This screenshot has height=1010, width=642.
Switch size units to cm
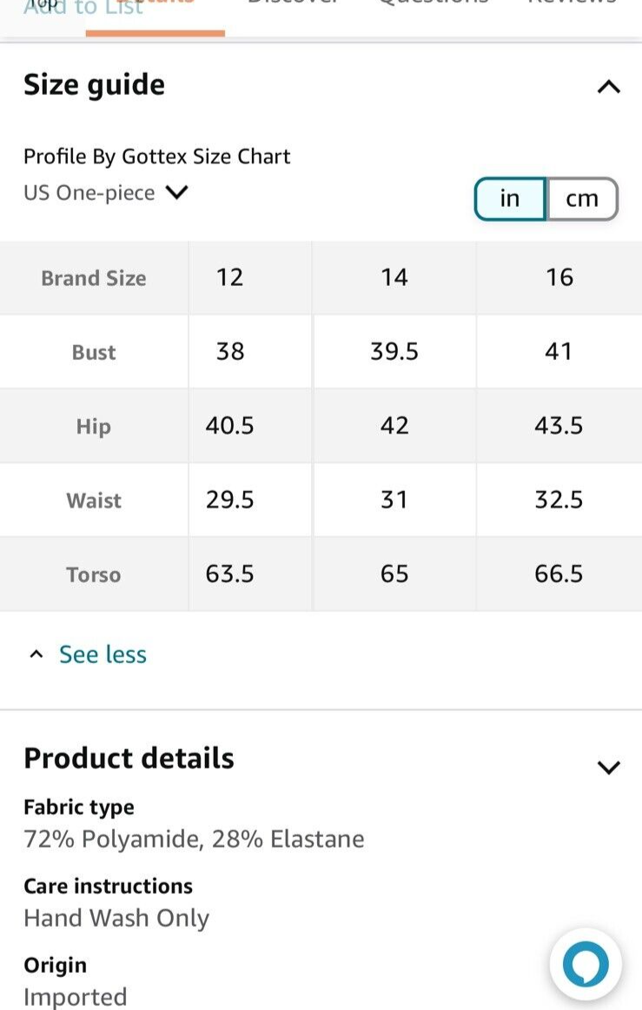tap(582, 199)
